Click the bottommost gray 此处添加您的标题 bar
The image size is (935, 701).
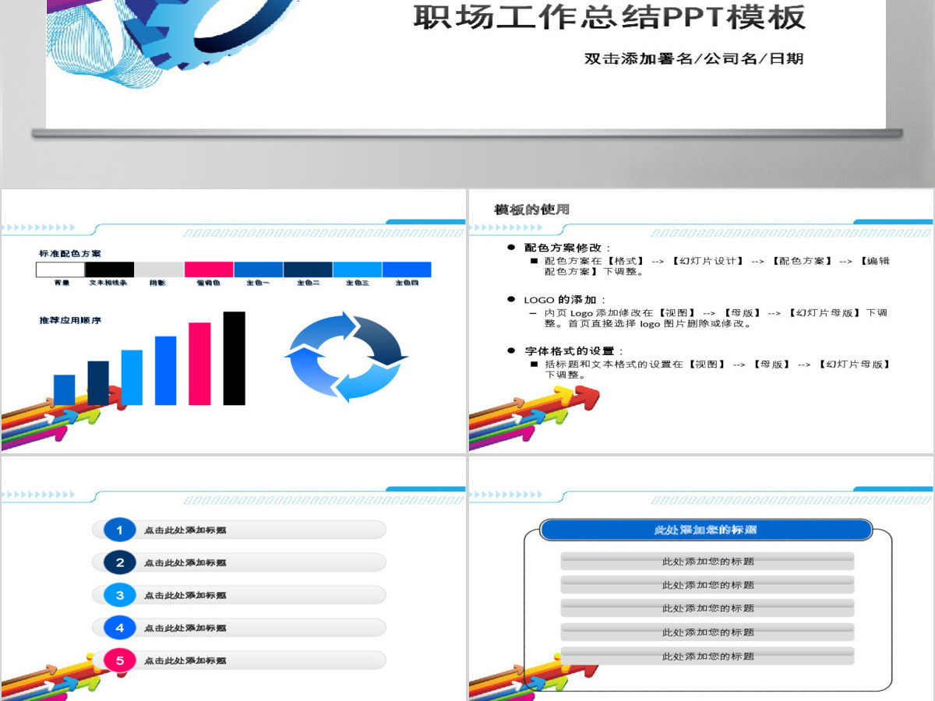click(707, 656)
